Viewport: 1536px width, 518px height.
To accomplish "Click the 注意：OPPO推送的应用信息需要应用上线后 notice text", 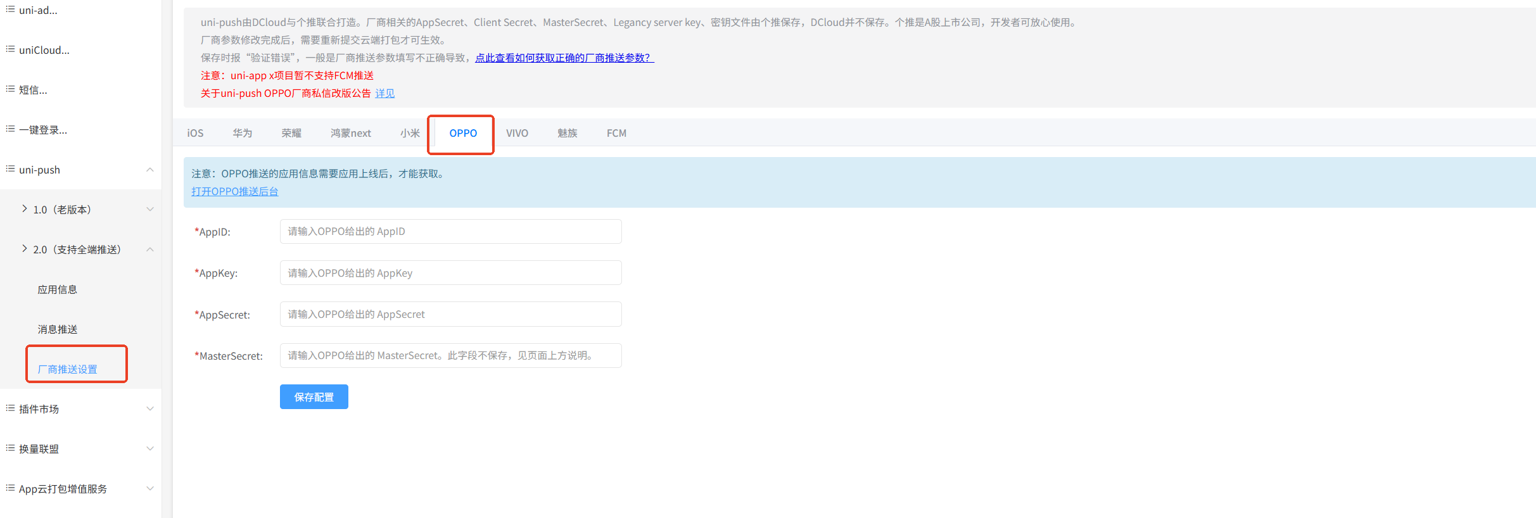I will (x=319, y=174).
